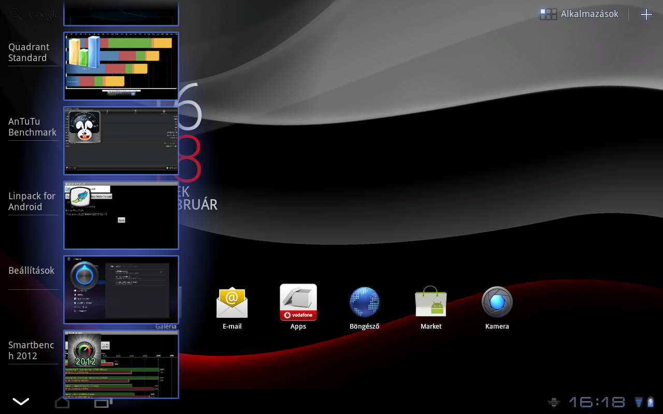Viewport: 663px width, 414px height.
Task: Open the 16:18 status clock
Action: point(597,402)
